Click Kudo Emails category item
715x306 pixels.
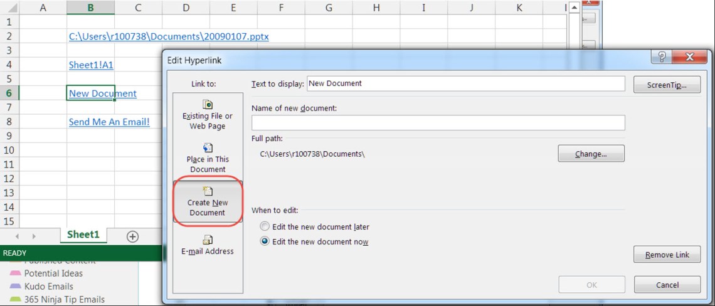tap(48, 287)
